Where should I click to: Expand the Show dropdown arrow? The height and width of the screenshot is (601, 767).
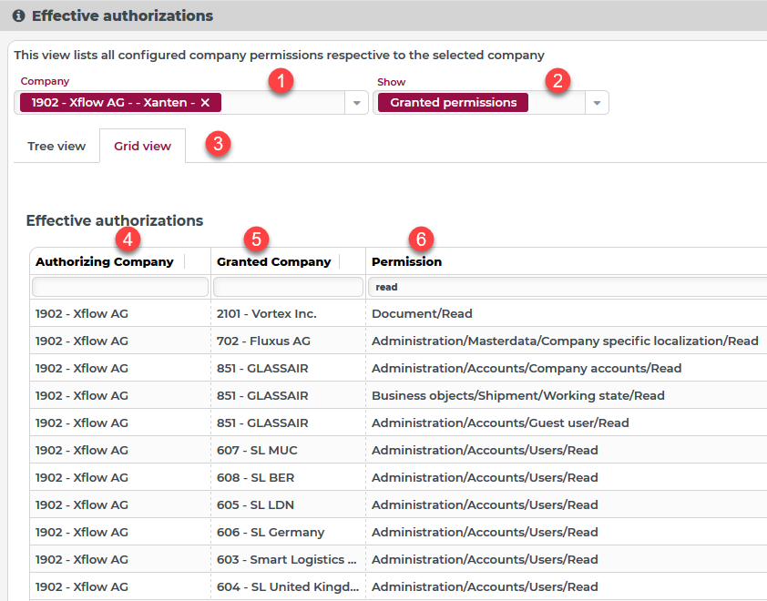597,103
